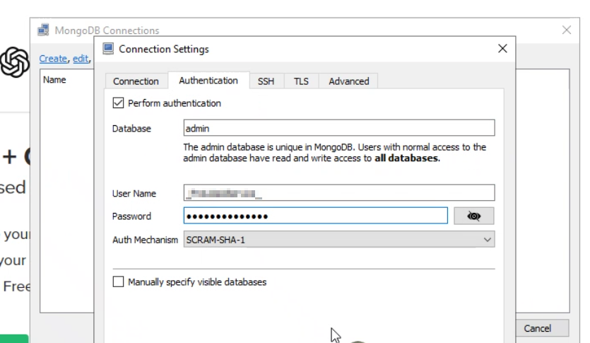Screen dimensions: 590x343
Task: Expand the Auth Mechanism dropdown
Action: tap(339, 240)
